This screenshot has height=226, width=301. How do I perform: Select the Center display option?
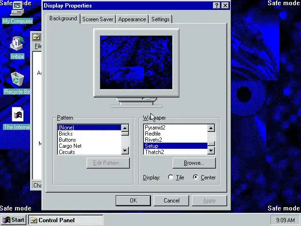tap(204, 177)
